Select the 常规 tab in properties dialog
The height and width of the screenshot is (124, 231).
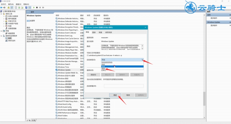pyautogui.click(x=87, y=32)
